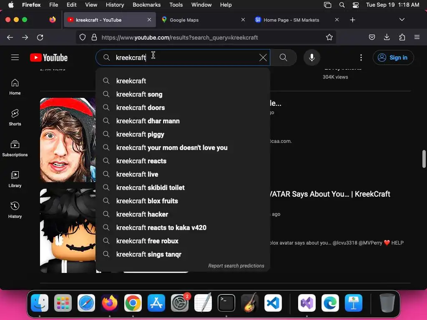This screenshot has height=320, width=427.
Task: Click the Firefox URL address bar
Action: tap(206, 37)
